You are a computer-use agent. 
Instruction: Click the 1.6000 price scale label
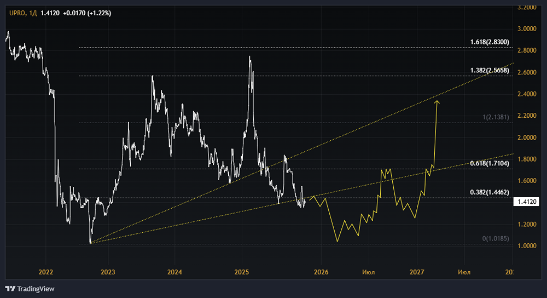[x=527, y=181]
